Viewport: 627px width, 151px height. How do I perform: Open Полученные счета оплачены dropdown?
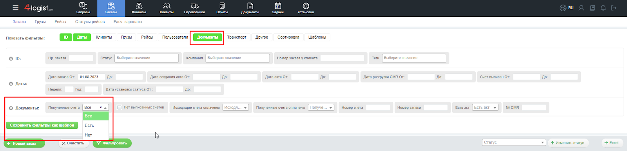321,107
